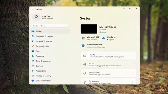Click the Focus assist label
Image resolution: width=168 pixels, height=94 pixels.
tap(94, 81)
